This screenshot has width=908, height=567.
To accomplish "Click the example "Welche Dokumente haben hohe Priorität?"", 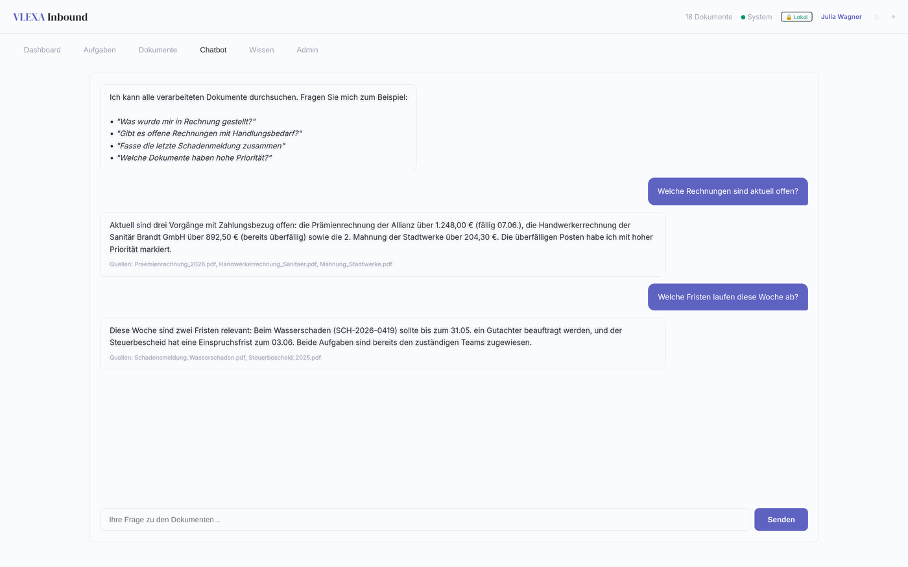I will click(x=194, y=158).
